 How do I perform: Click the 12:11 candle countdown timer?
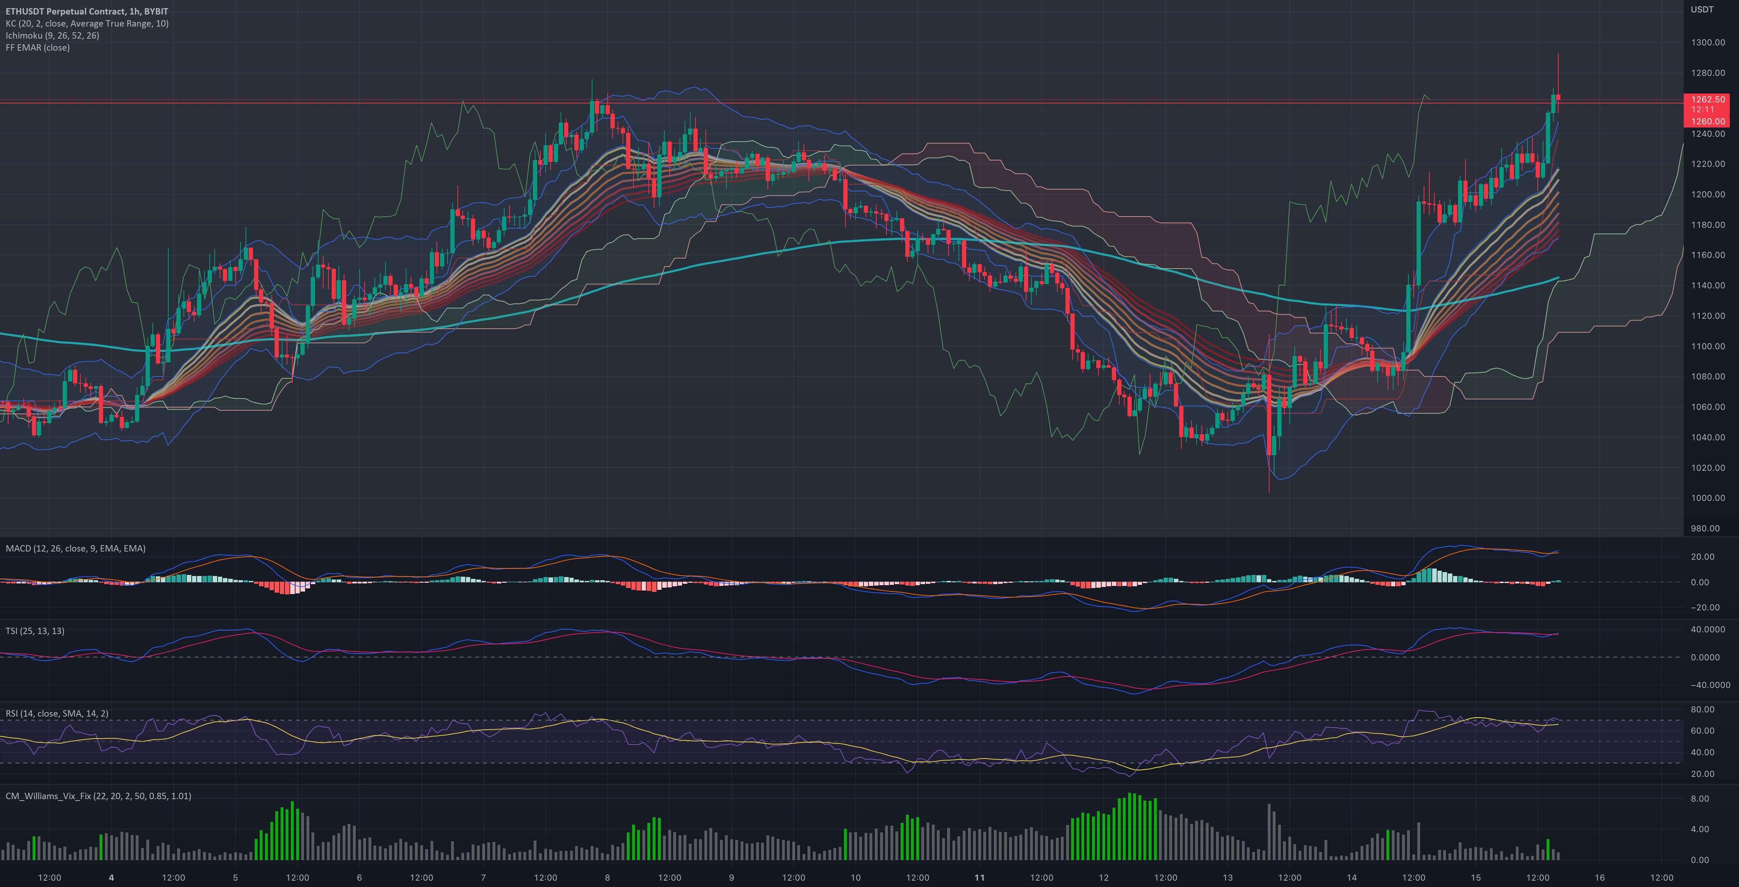click(1703, 109)
